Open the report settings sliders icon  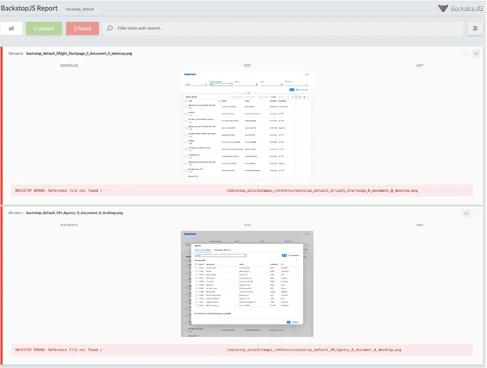click(475, 29)
